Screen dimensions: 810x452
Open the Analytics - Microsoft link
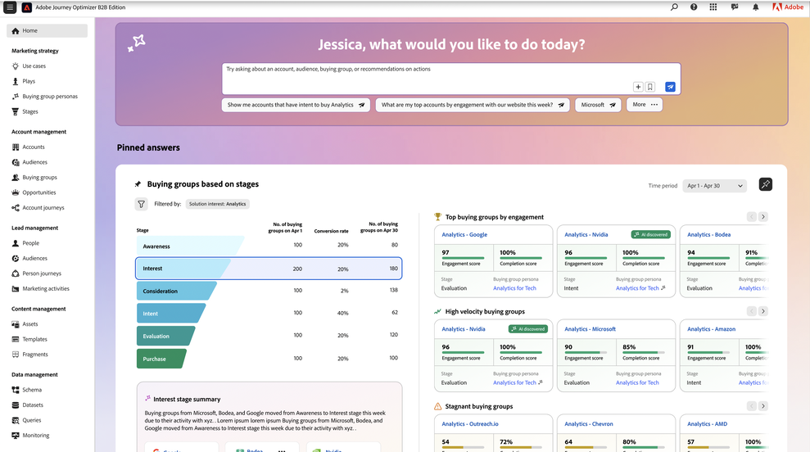[x=590, y=329]
